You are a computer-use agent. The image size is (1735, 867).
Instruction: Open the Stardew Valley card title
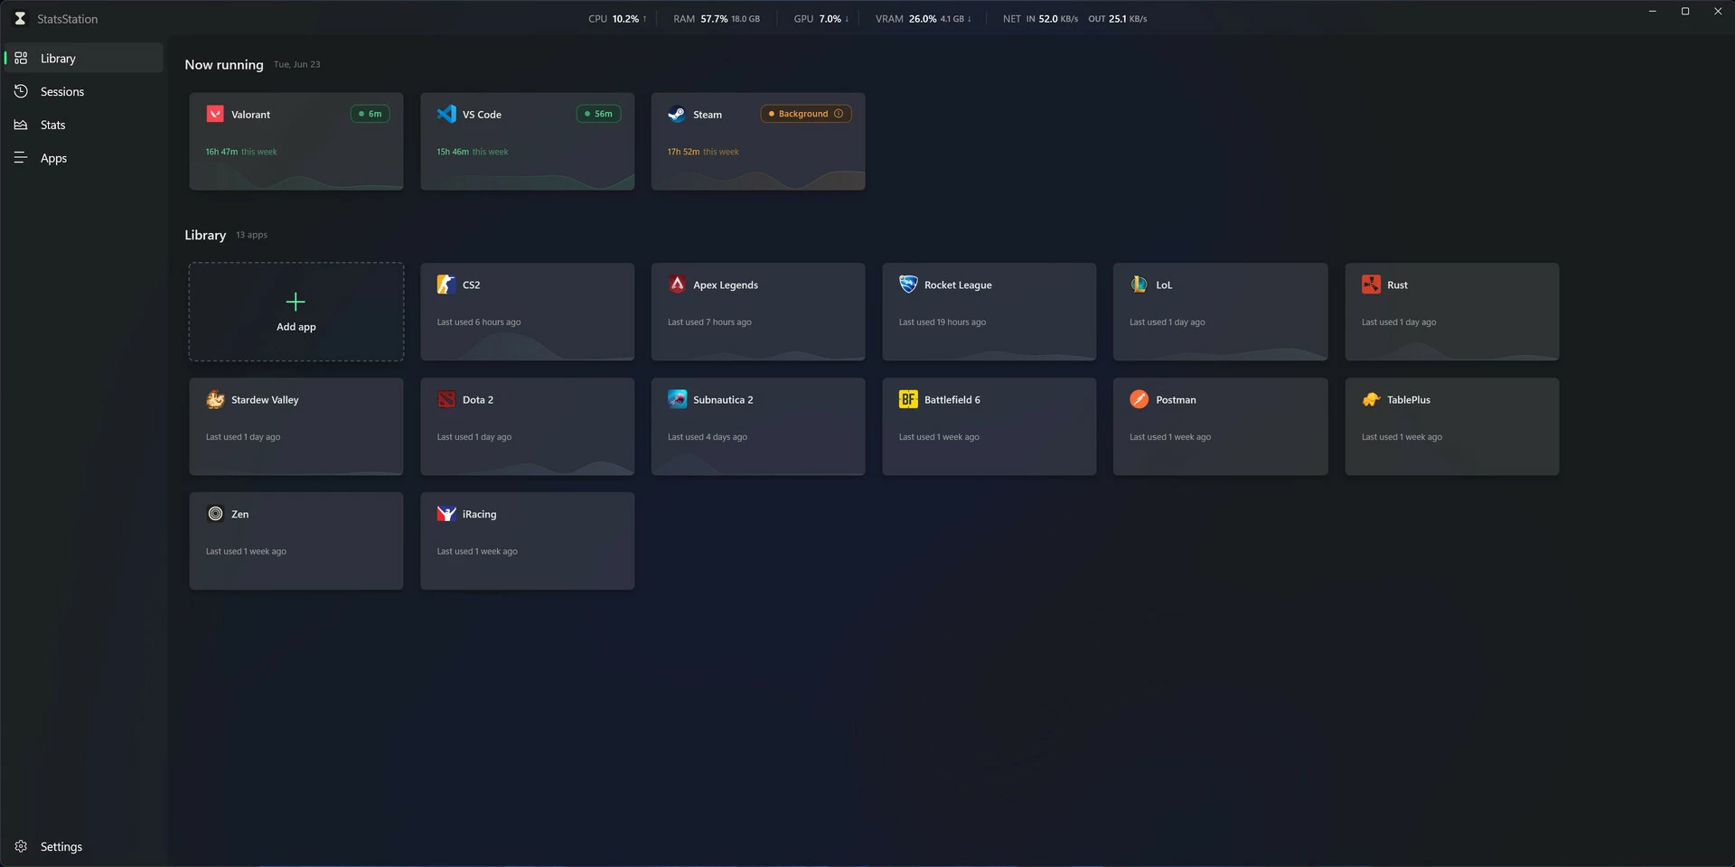265,400
